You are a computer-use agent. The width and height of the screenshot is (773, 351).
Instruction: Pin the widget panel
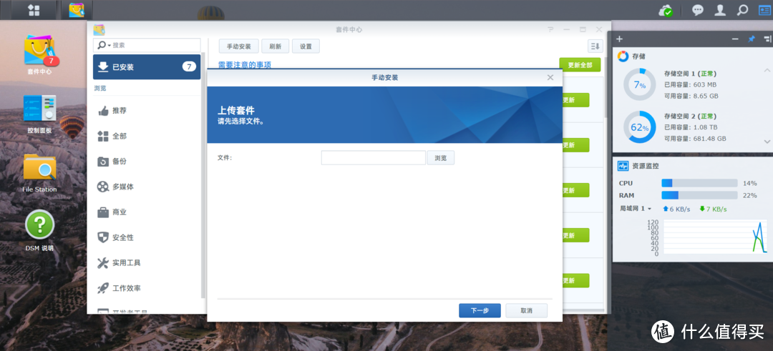752,39
